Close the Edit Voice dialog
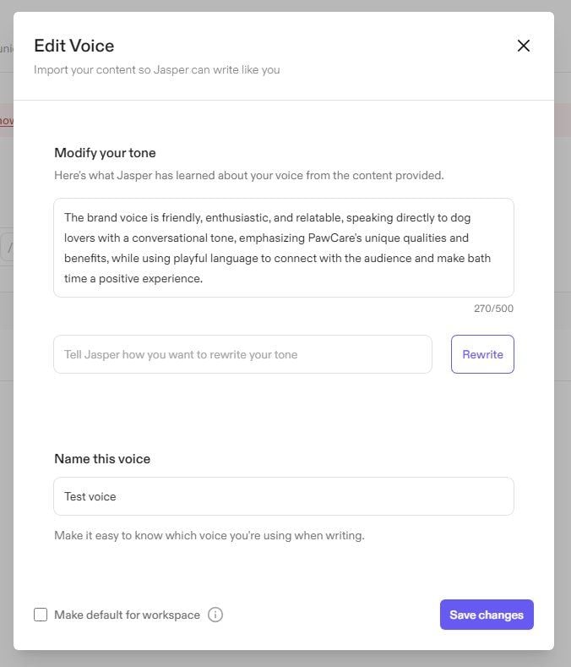This screenshot has height=667, width=571. [x=524, y=46]
